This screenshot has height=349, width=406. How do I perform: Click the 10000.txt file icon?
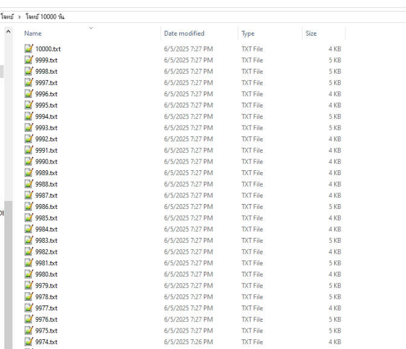coord(29,49)
